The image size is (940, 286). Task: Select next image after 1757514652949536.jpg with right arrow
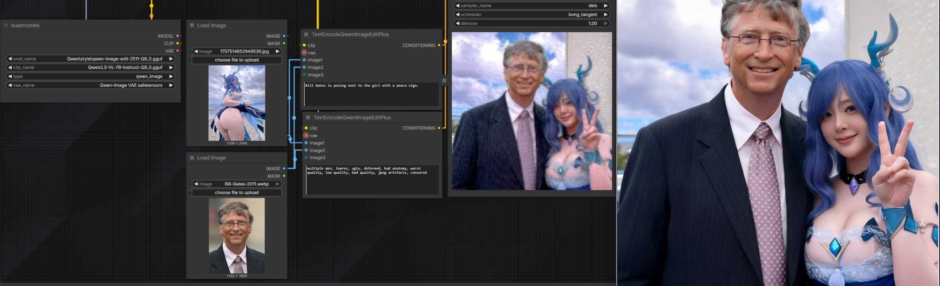click(x=278, y=51)
